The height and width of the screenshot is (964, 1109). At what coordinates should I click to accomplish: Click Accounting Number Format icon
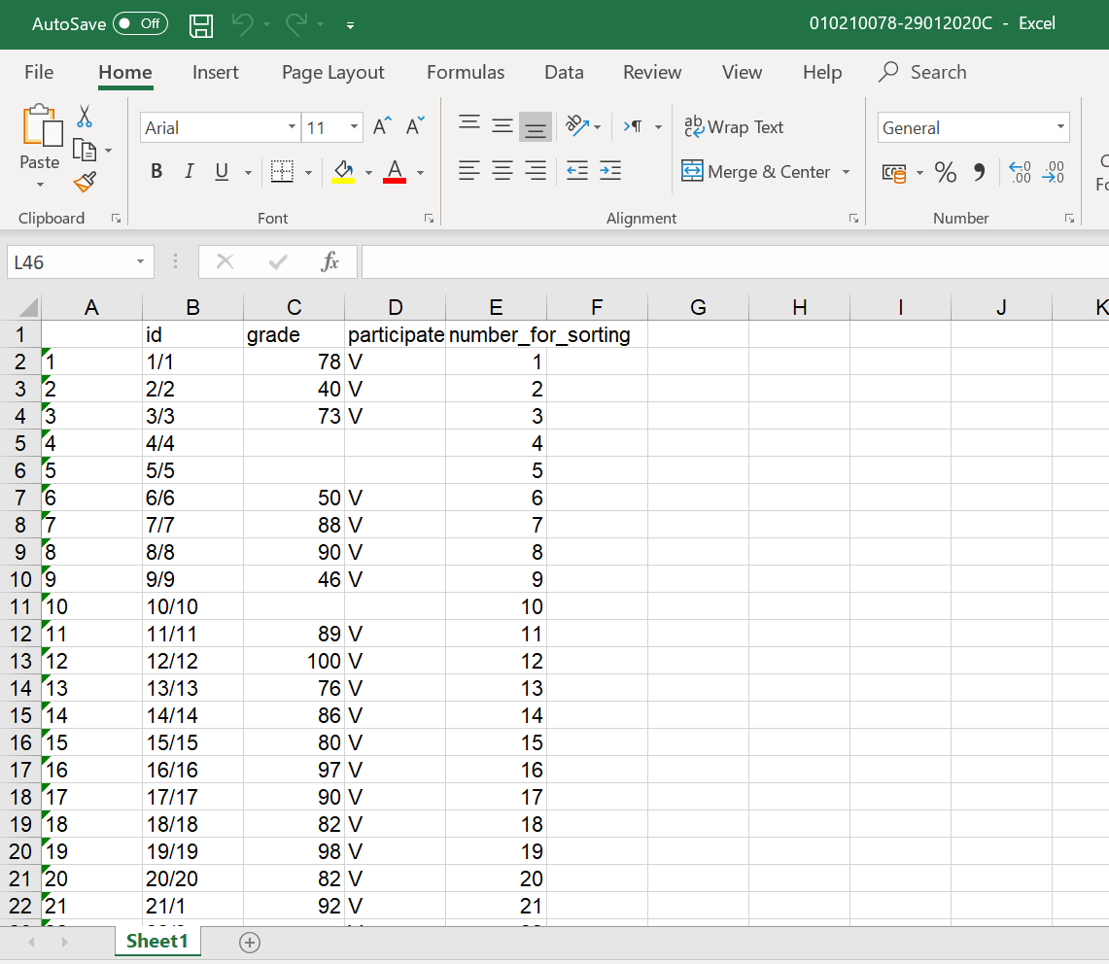tap(895, 172)
